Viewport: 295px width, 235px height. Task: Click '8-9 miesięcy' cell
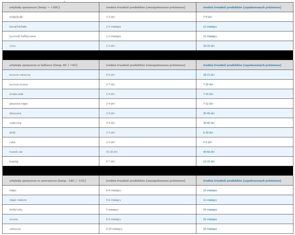(147, 219)
